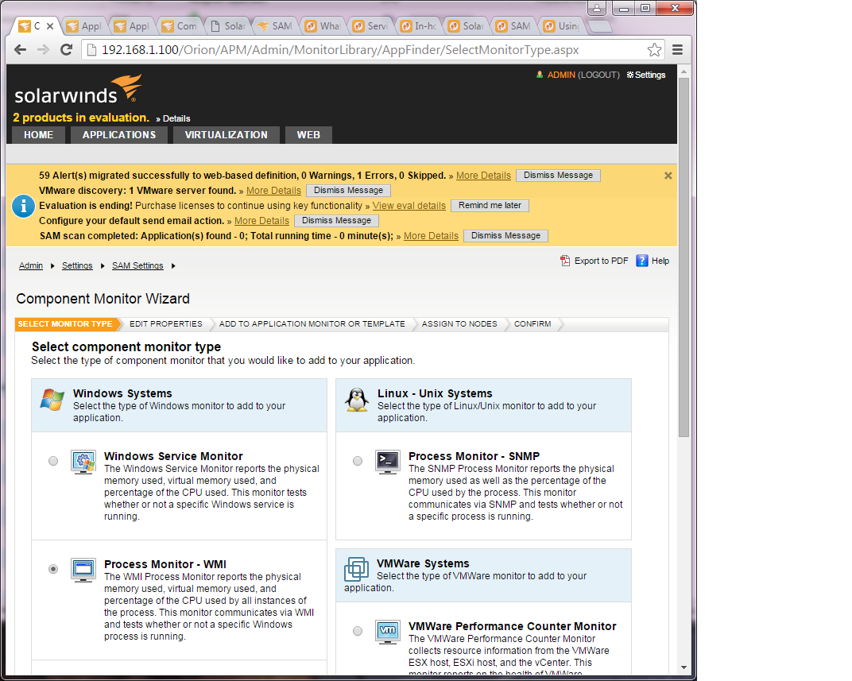
Task: Close the first browser tab
Action: [50, 26]
